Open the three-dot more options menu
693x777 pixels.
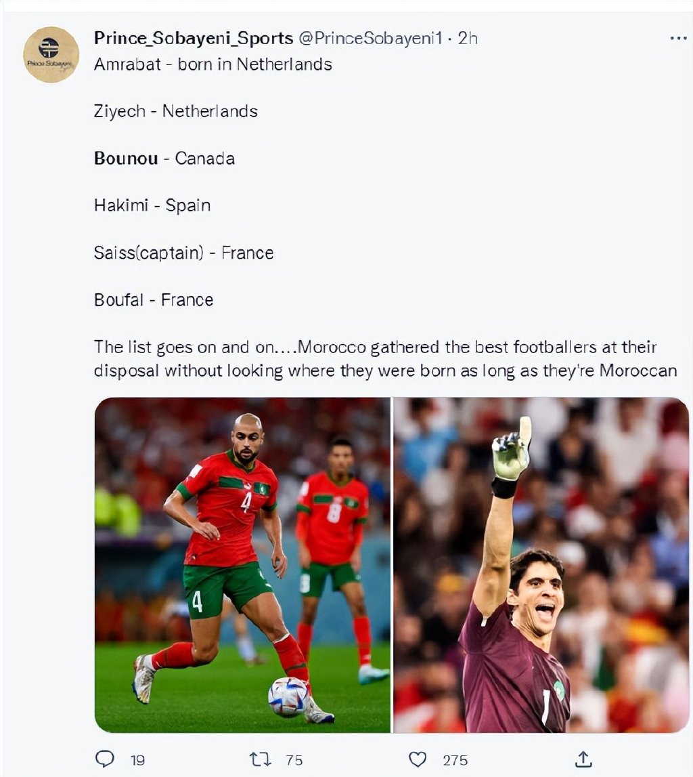[x=677, y=38]
